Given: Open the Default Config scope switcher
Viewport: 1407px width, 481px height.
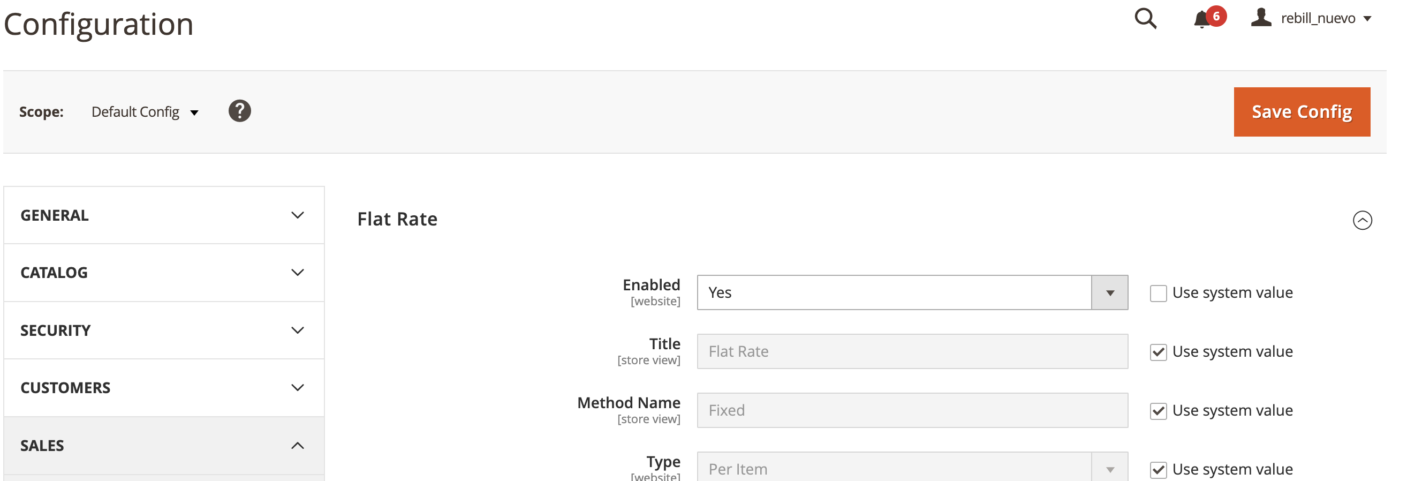Looking at the screenshot, I should pos(145,112).
